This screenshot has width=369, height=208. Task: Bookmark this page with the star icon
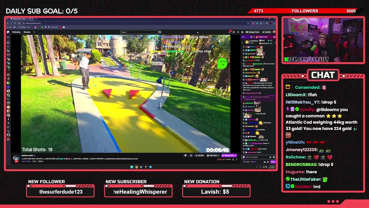coord(248,23)
